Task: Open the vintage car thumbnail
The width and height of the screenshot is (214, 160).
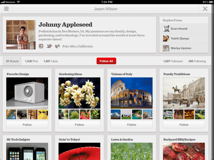Action: [22, 114]
